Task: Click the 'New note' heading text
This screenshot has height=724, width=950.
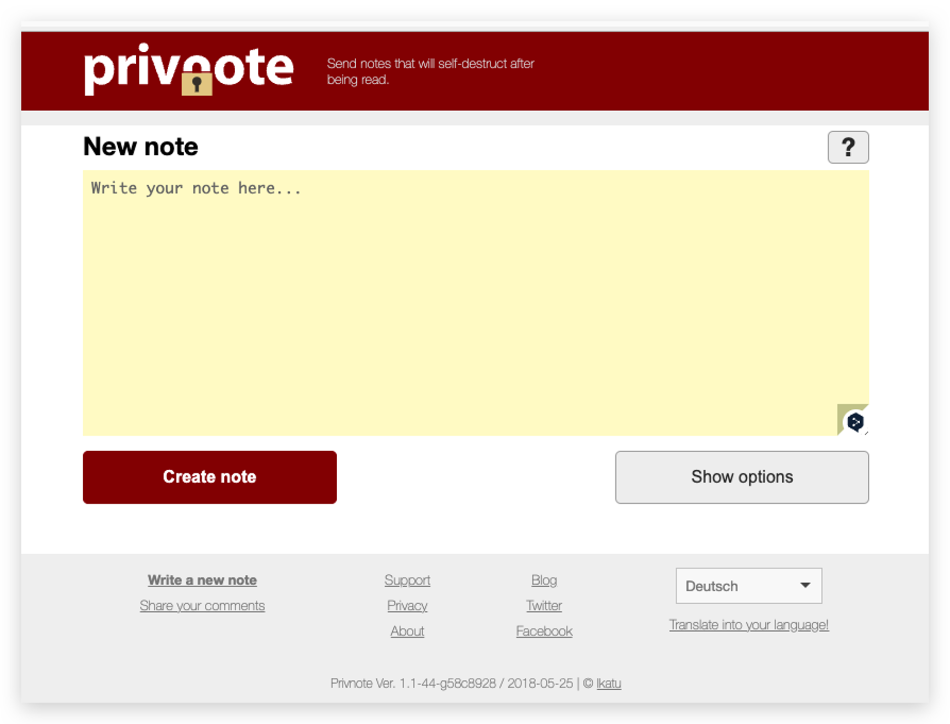Action: coord(141,146)
